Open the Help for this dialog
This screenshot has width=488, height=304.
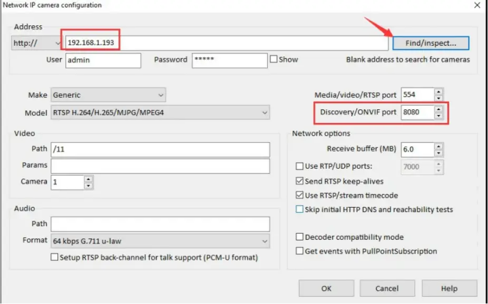coord(449,288)
